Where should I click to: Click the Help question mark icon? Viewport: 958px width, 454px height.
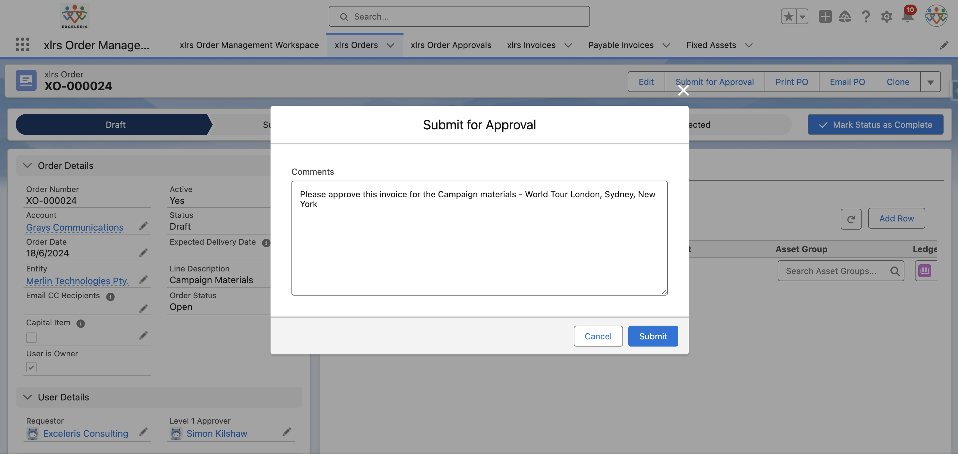[x=866, y=17]
